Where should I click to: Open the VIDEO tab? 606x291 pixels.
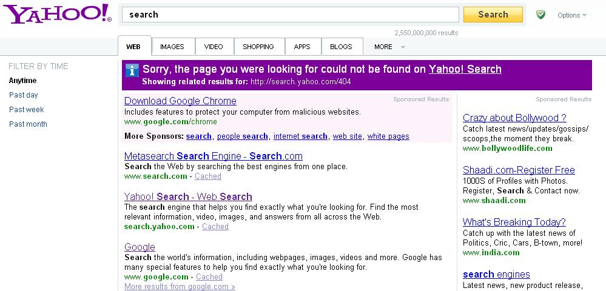coord(214,47)
